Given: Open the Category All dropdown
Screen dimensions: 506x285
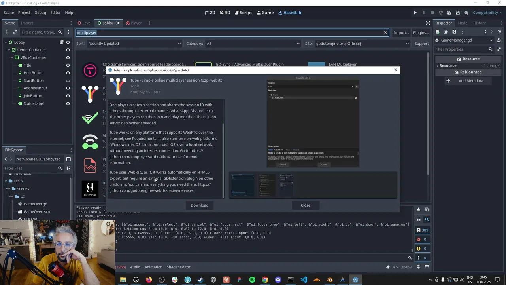Looking at the screenshot, I should [253, 44].
